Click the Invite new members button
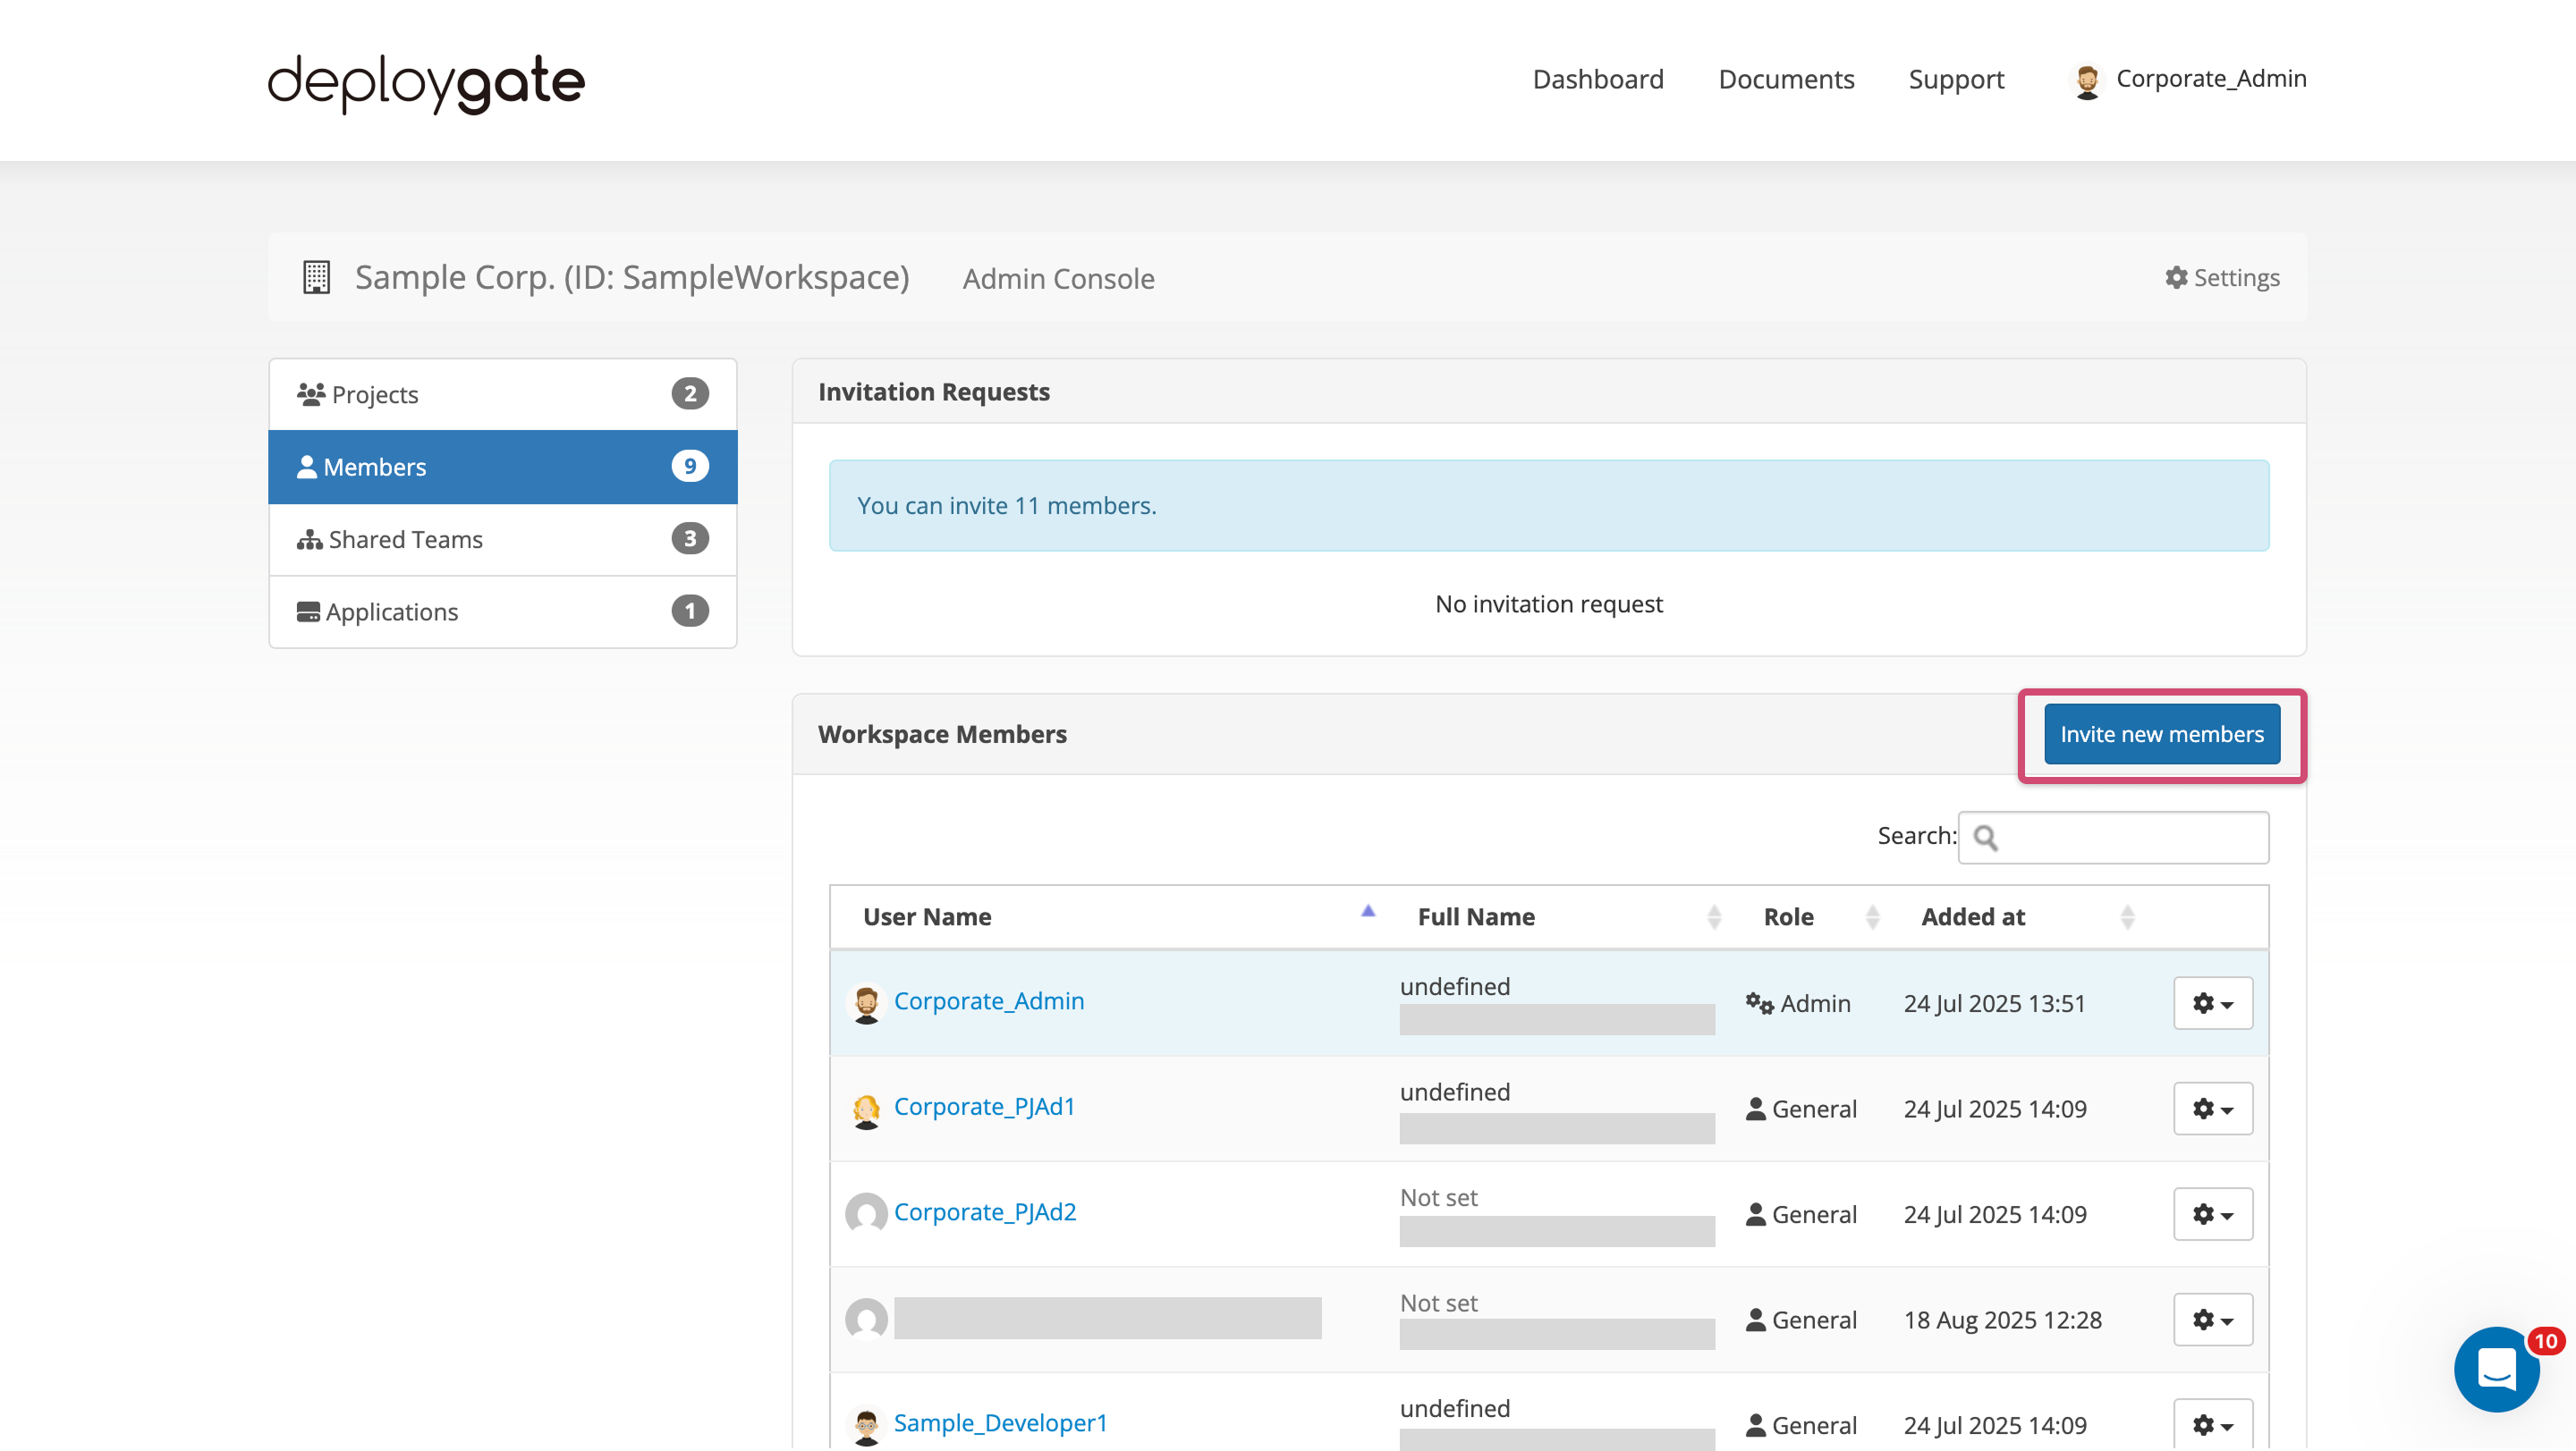 (x=2161, y=733)
